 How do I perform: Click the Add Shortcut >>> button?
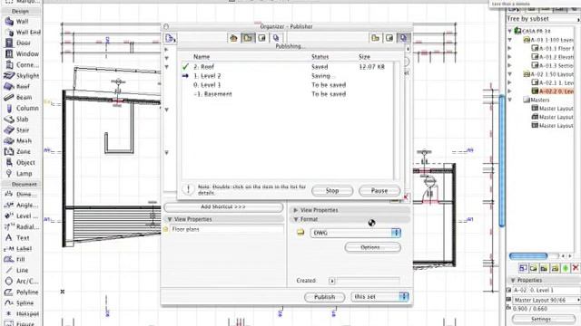coord(223,207)
